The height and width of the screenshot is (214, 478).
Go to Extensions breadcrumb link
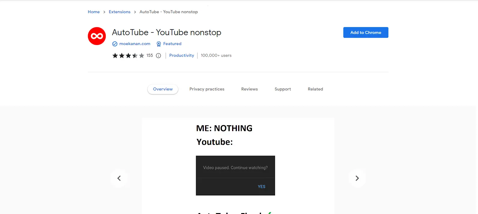tap(120, 12)
